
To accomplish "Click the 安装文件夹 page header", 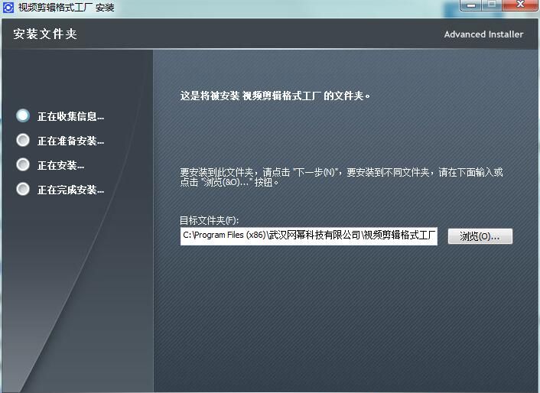I will click(x=45, y=34).
